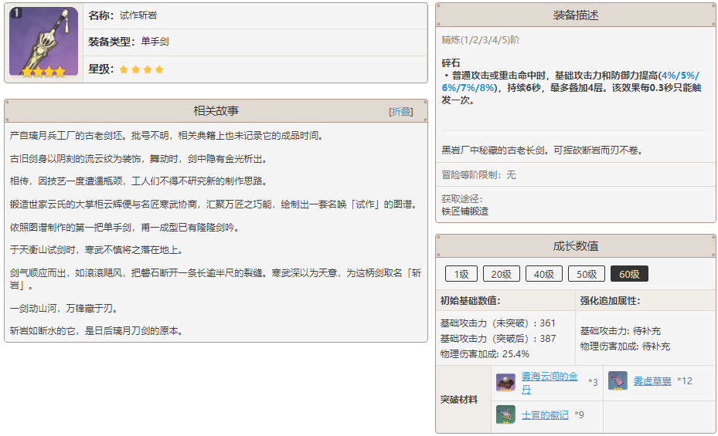Click the 基础攻击力（突破后）: 387 value
Image resolution: width=718 pixels, height=436 pixels.
click(x=498, y=339)
